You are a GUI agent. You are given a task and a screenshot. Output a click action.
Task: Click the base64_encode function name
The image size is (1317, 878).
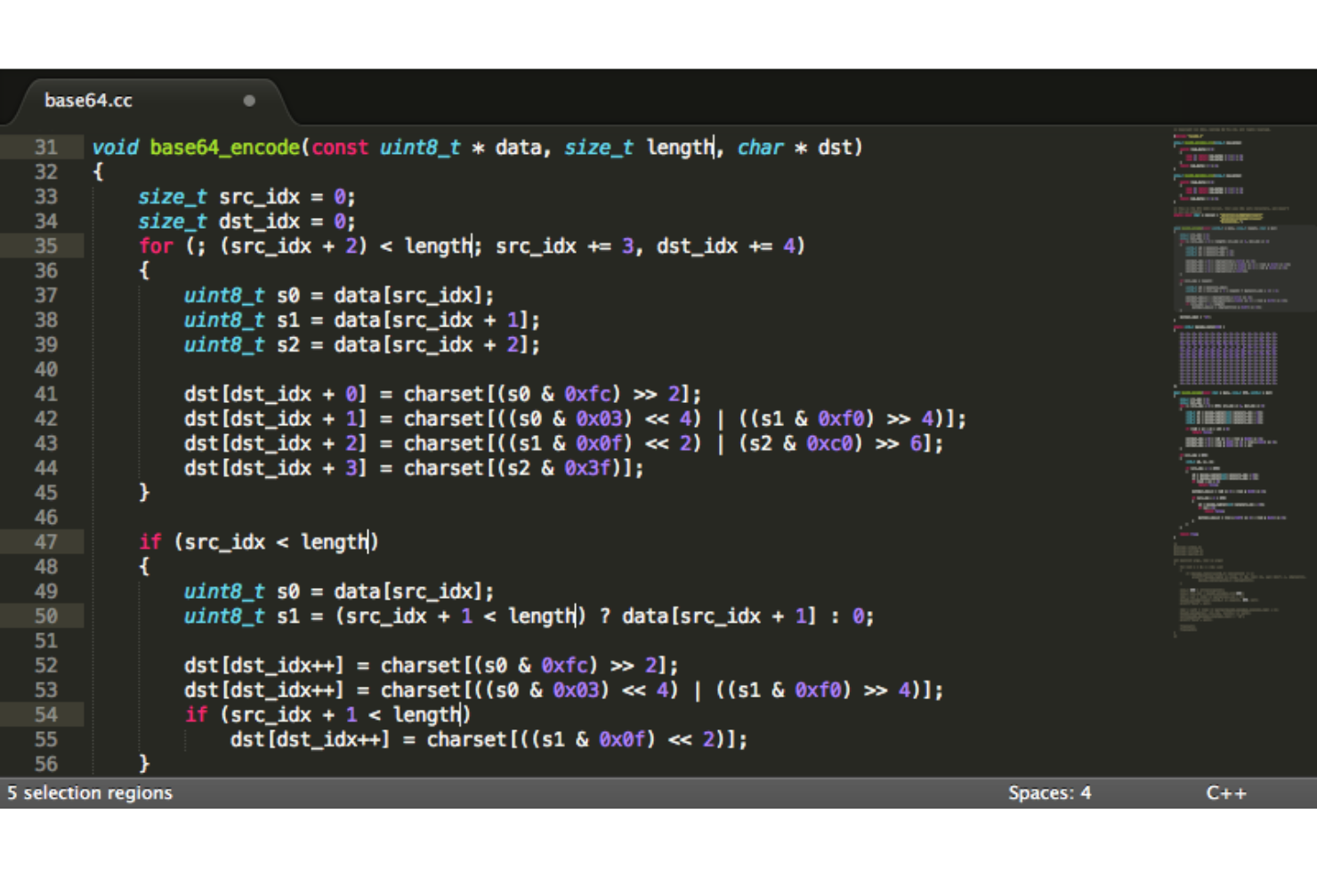224,148
